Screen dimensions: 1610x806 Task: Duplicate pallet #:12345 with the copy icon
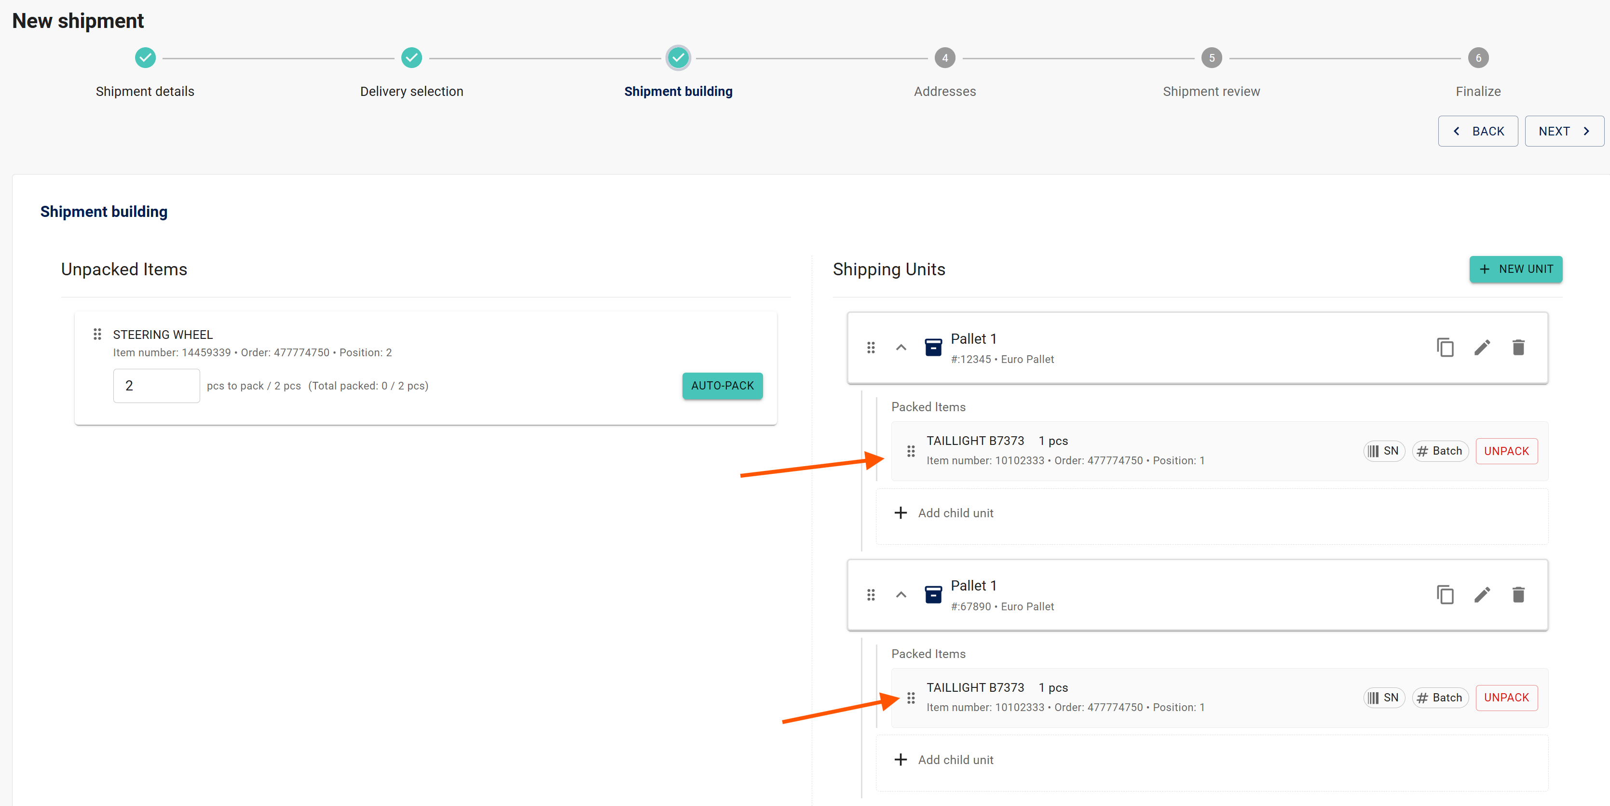coord(1445,348)
